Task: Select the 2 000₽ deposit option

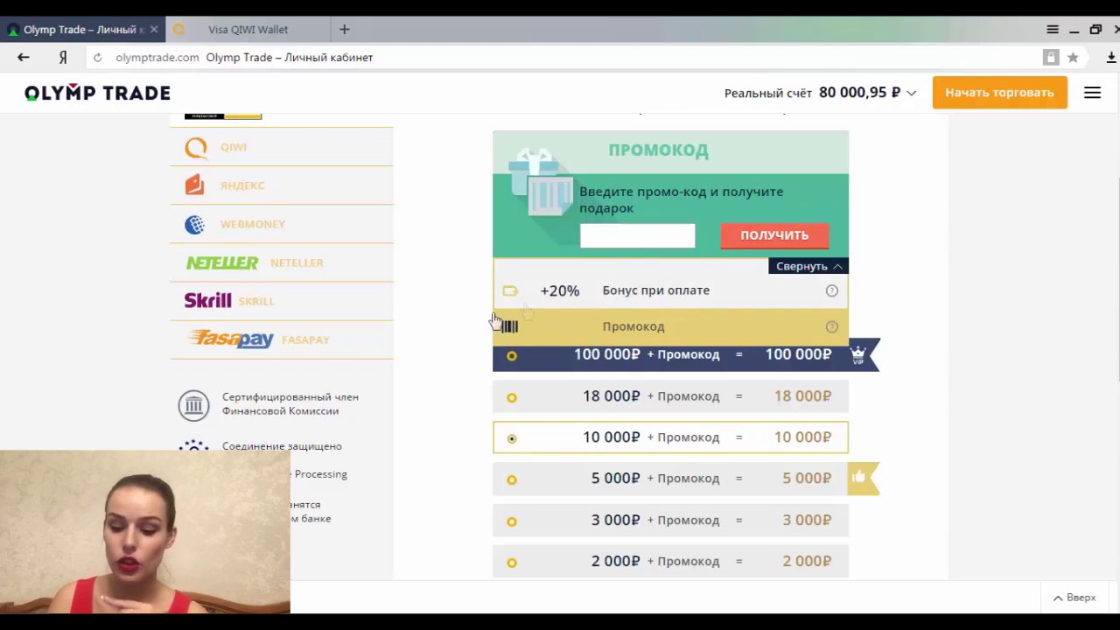Action: [x=670, y=562]
